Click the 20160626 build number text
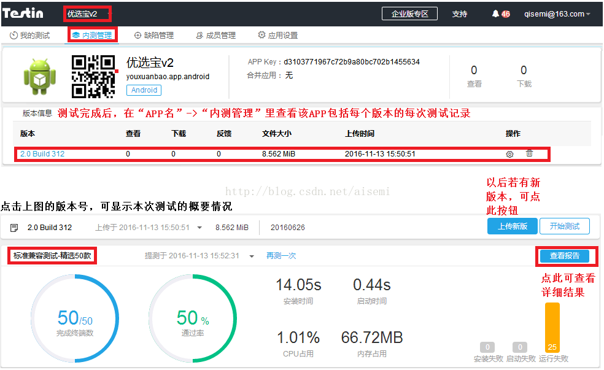Viewport: 604px width, 370px height. click(x=288, y=228)
